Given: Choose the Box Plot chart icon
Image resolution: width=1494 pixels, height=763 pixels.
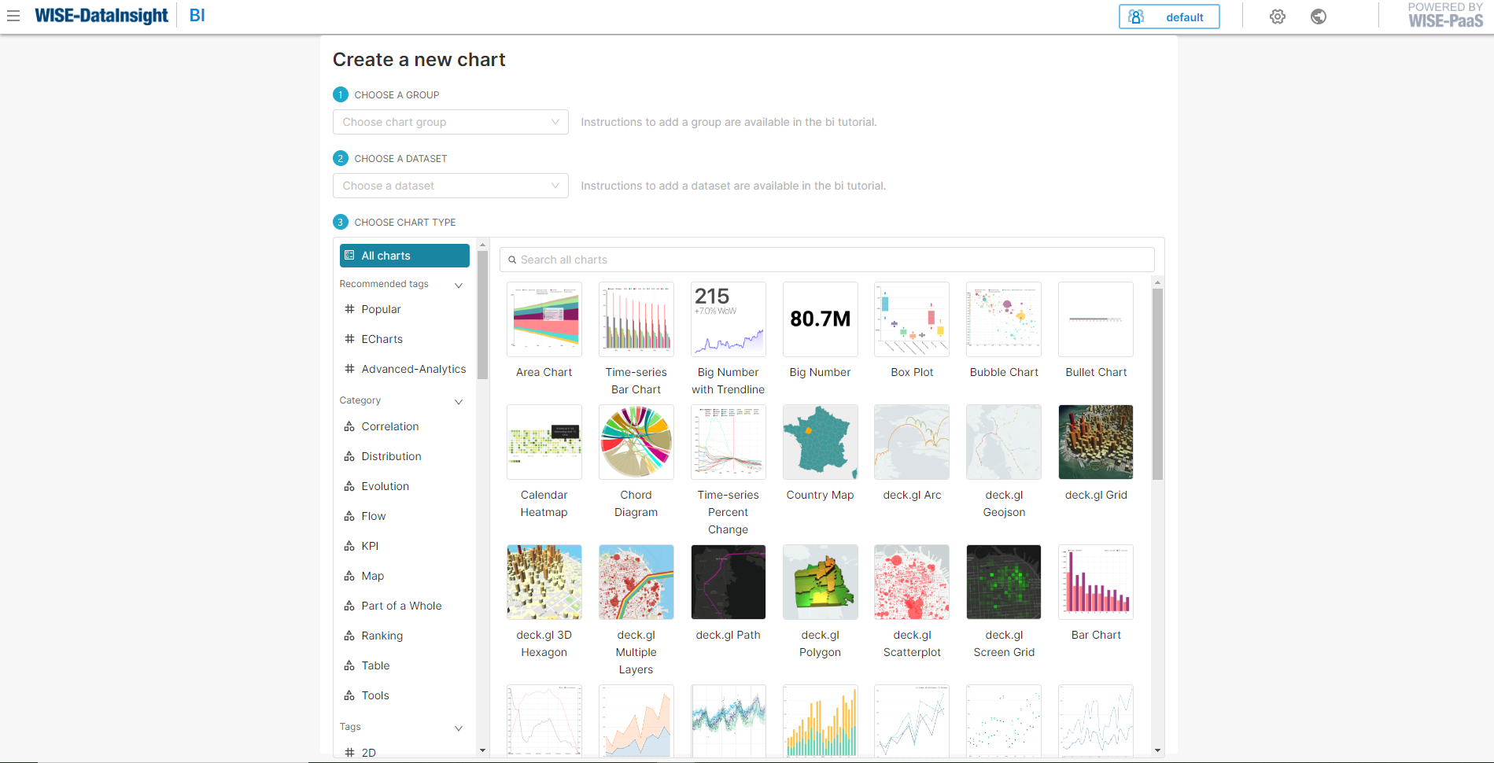Looking at the screenshot, I should click(911, 319).
